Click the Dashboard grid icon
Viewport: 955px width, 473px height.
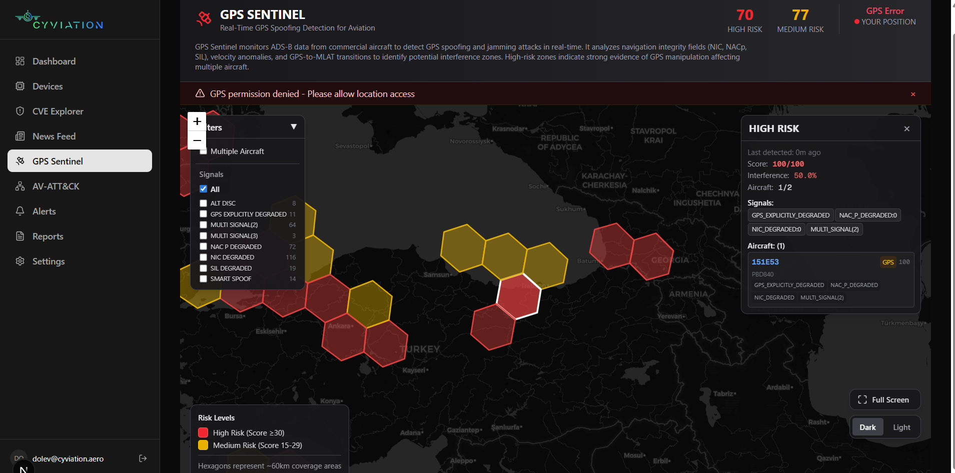pyautogui.click(x=20, y=61)
